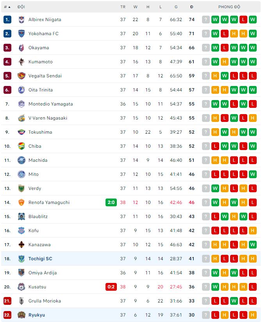Sort standings by Đ points column header

coord(191,7)
